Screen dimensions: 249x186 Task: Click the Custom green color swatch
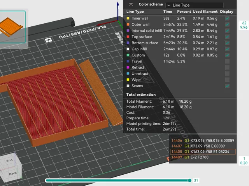pyautogui.click(x=128, y=55)
